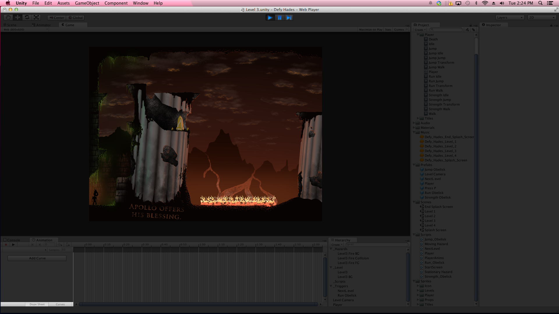Click the Project panel search field
The width and height of the screenshot is (559, 314).
tap(446, 30)
